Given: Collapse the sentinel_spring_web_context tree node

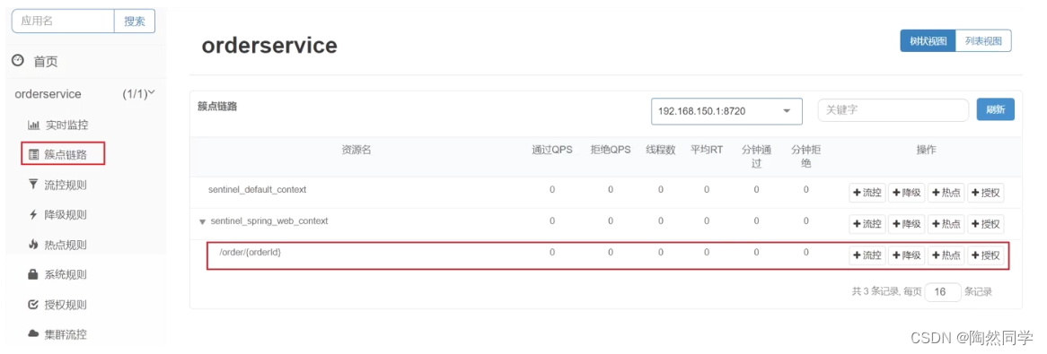Looking at the screenshot, I should pos(202,222).
